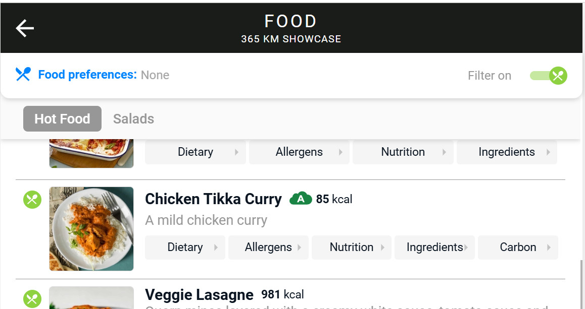Click the Chicken Tikka Curry photo
585x309 pixels.
point(91,229)
